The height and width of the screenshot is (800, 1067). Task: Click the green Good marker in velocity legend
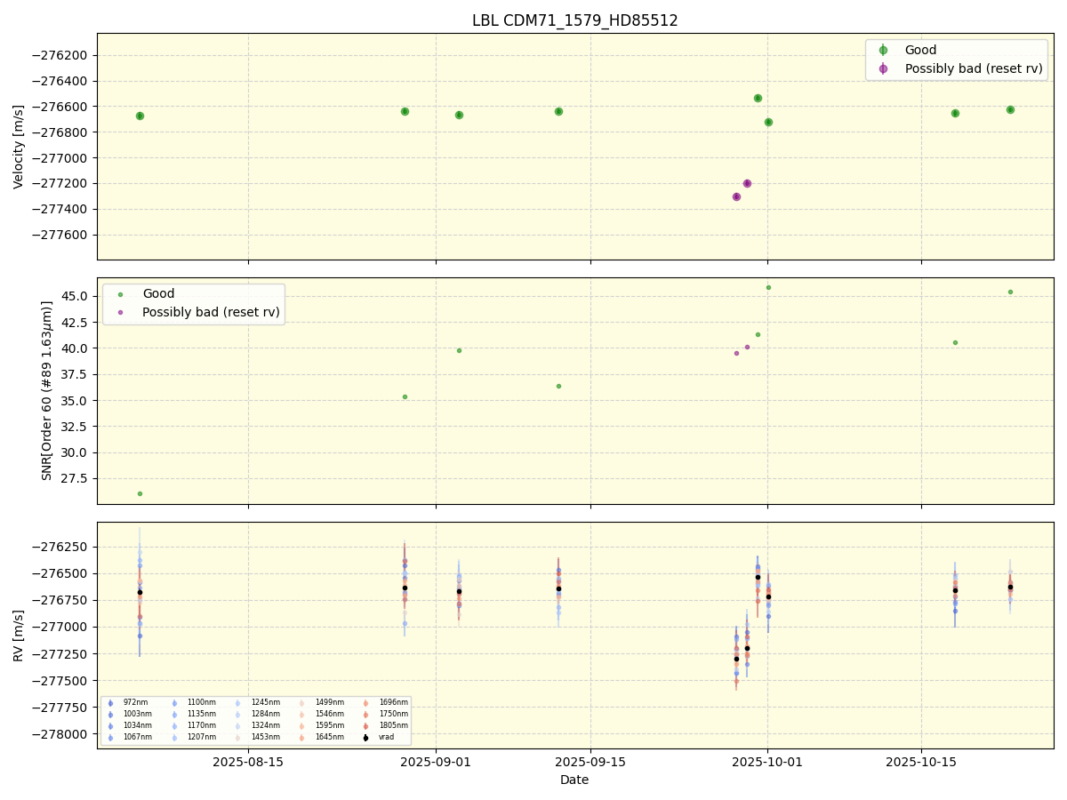(x=883, y=51)
